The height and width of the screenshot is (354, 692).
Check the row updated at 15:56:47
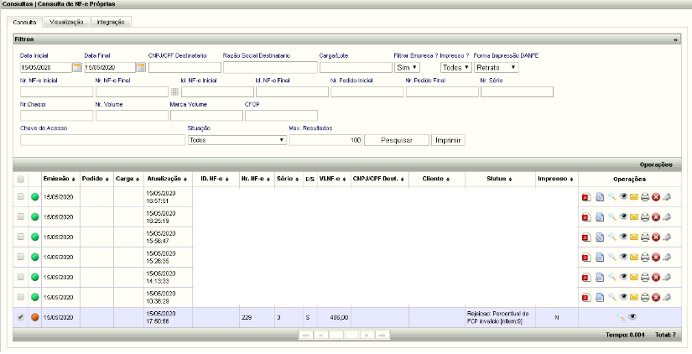click(x=20, y=237)
